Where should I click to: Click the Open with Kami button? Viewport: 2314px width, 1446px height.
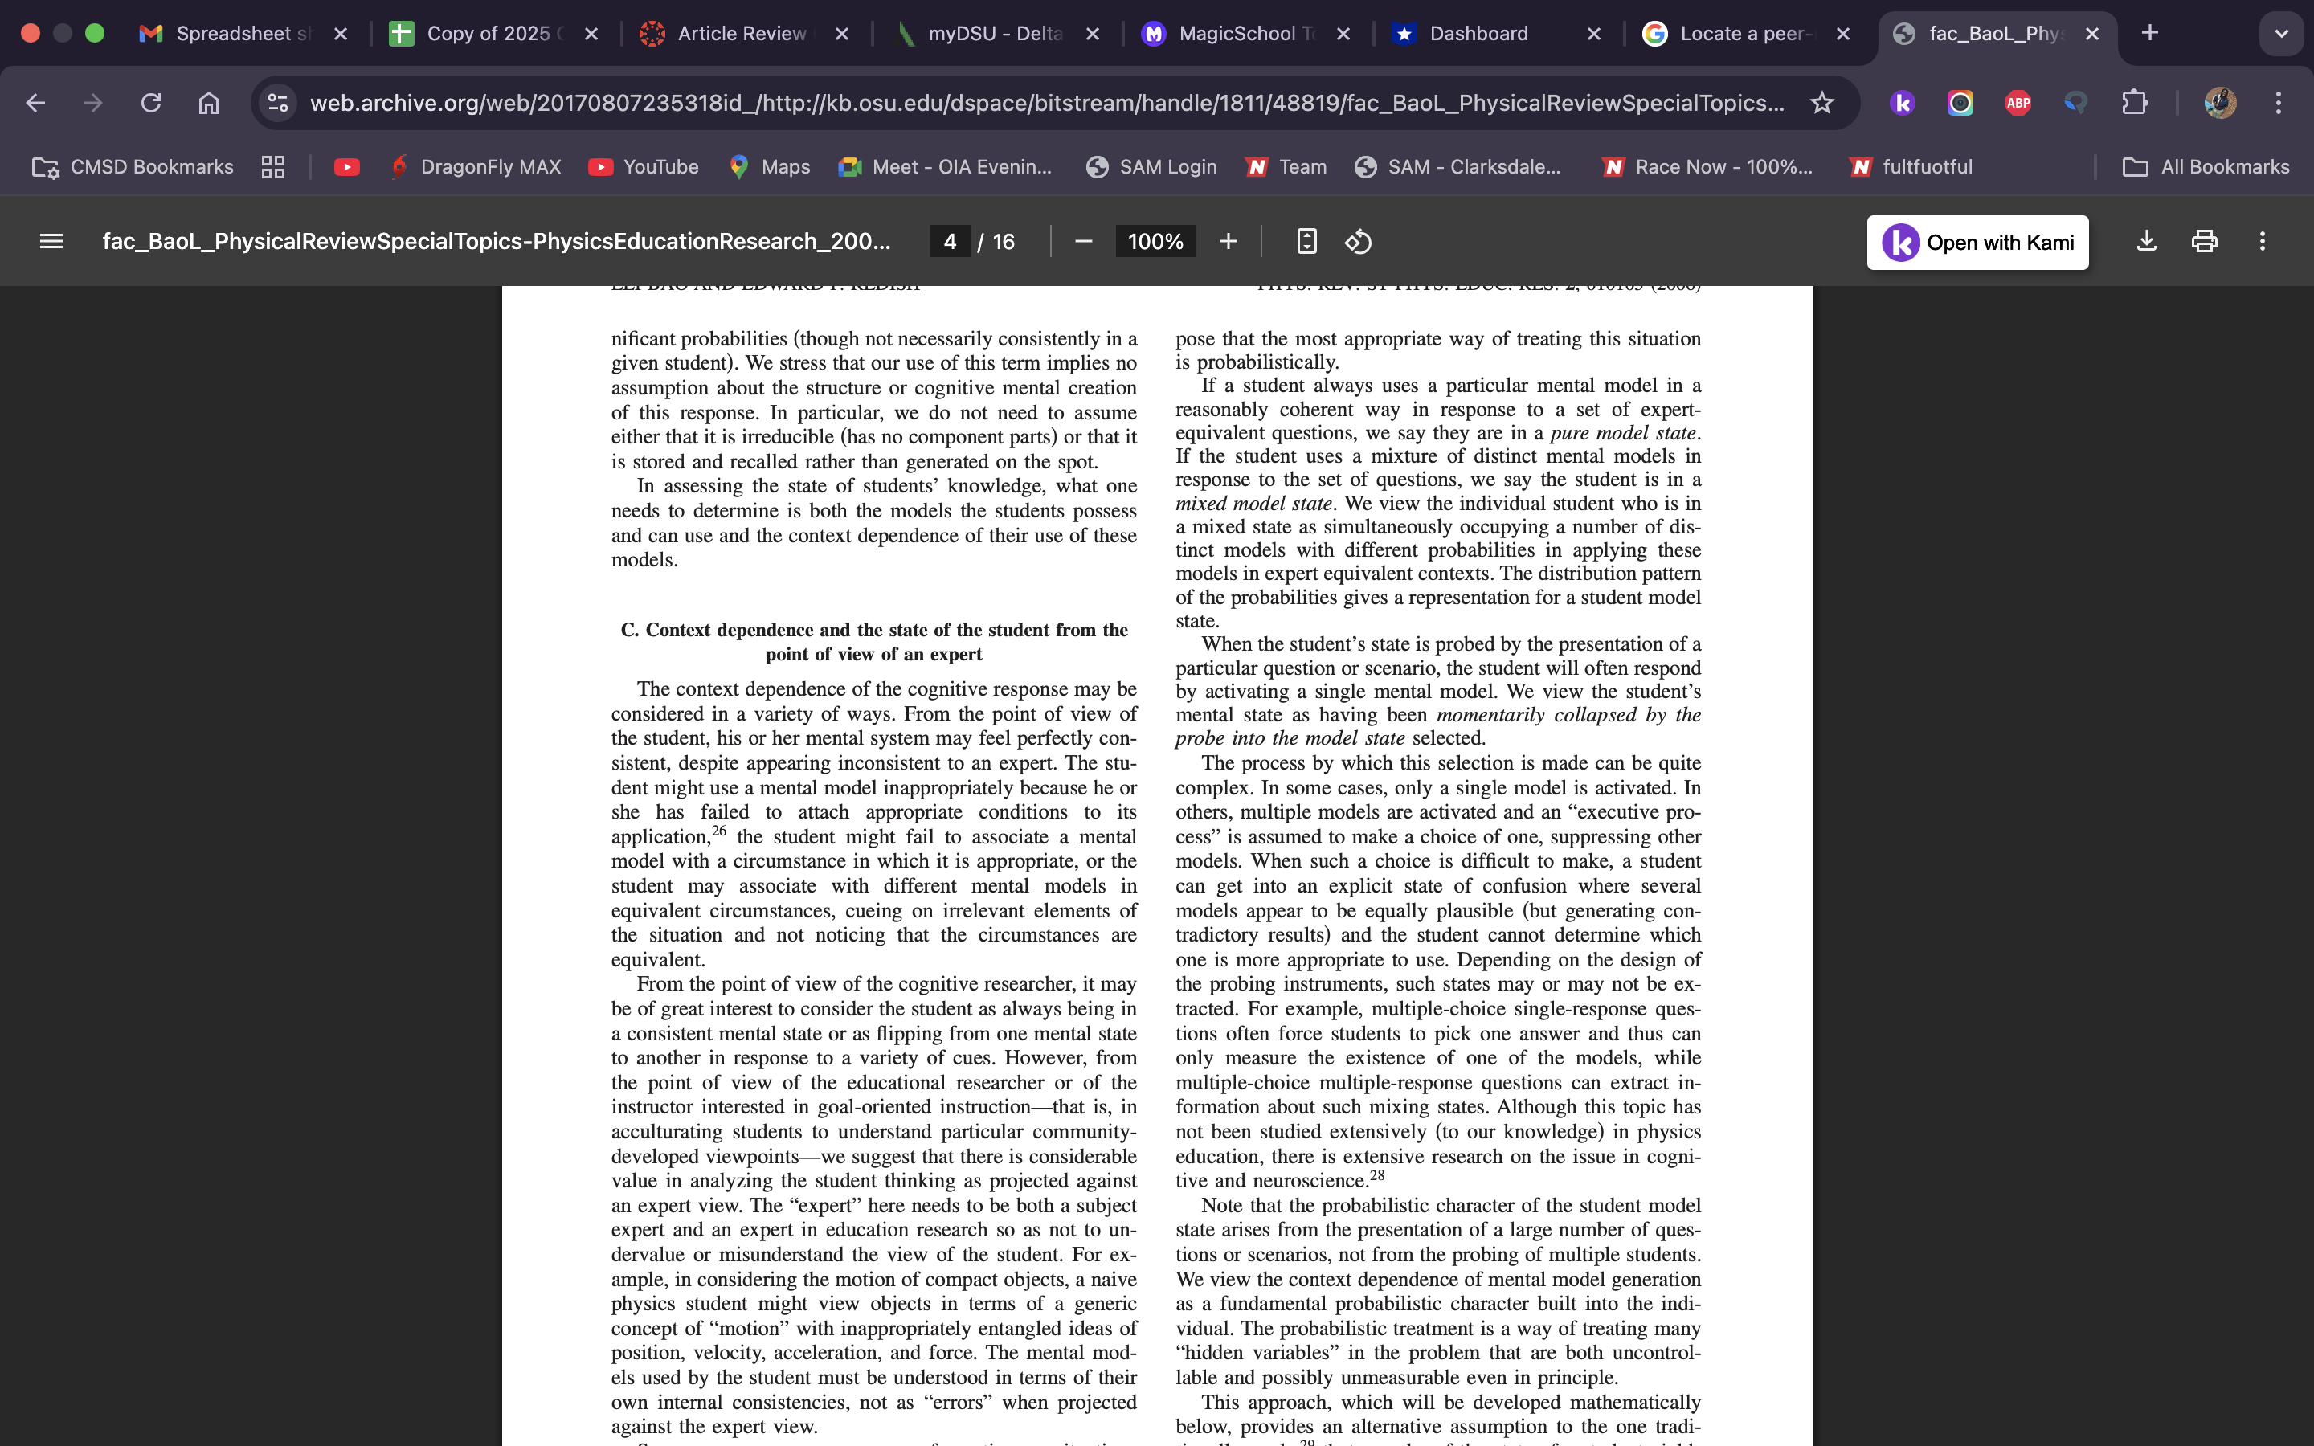(x=1977, y=242)
